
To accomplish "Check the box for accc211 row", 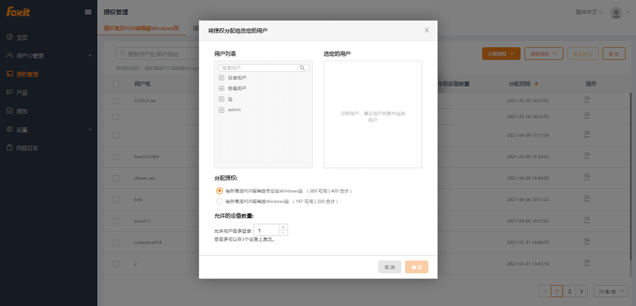I will tap(116, 221).
